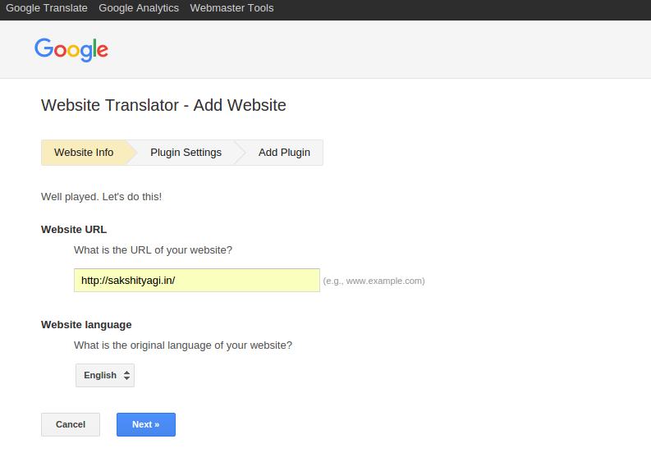Click the original language question text

pos(183,345)
